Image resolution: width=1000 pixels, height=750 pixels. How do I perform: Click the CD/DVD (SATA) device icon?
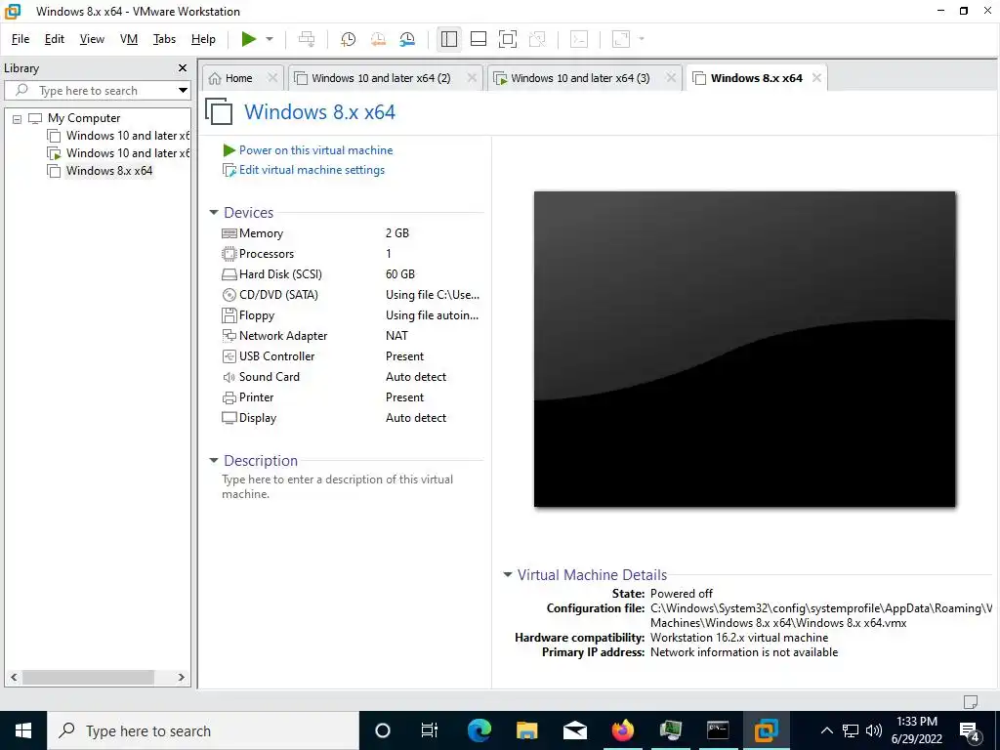[x=229, y=295]
